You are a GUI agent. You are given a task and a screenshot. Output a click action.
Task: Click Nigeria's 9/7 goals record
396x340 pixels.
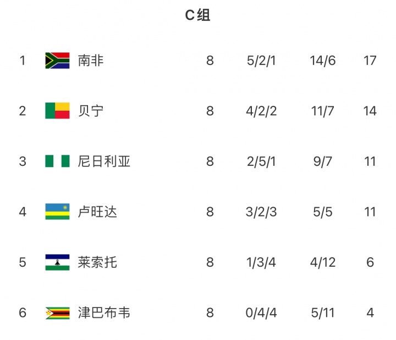(x=322, y=161)
